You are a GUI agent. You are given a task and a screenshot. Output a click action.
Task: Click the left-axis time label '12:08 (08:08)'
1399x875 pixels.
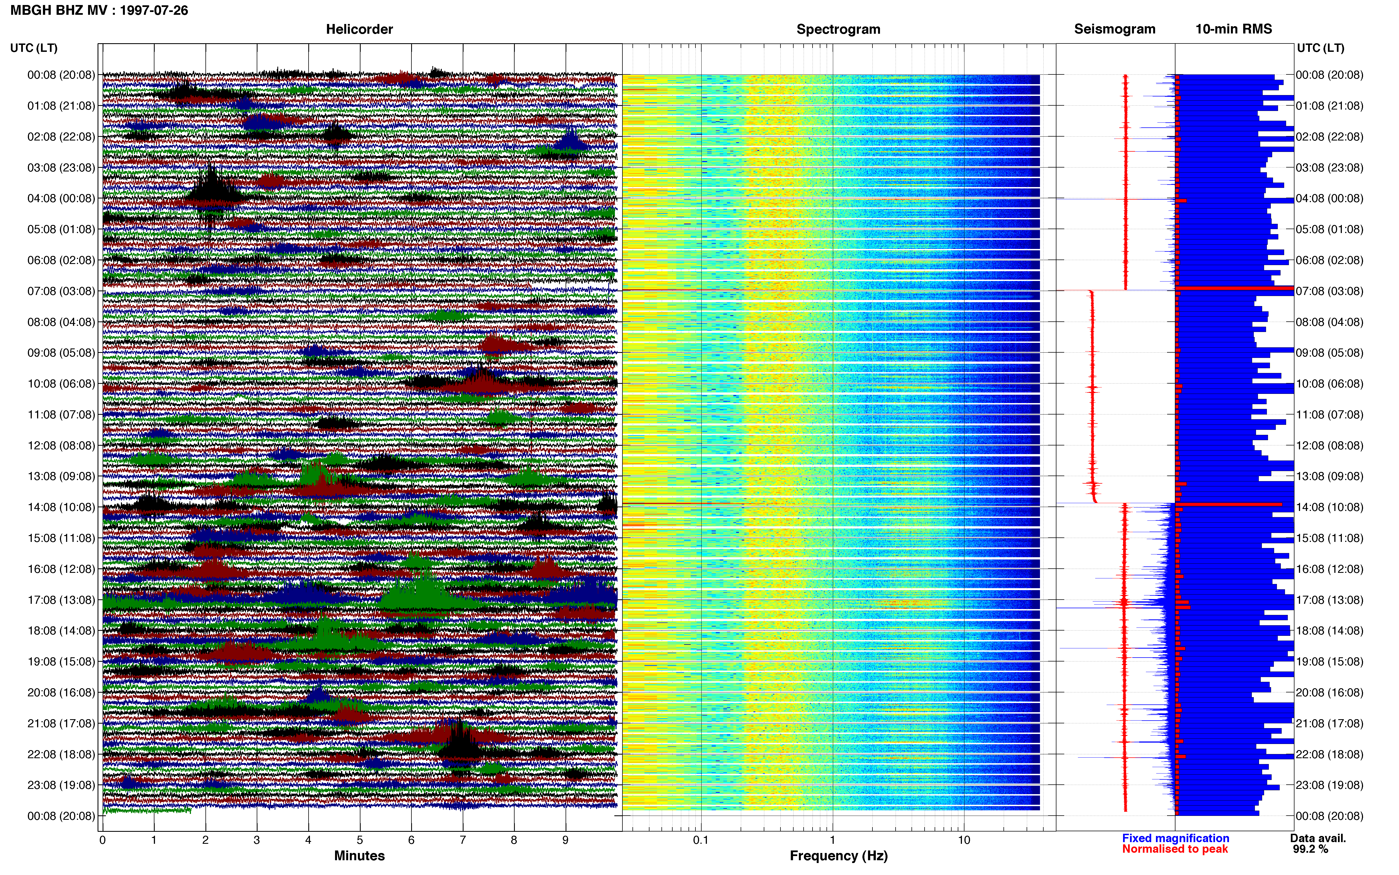(61, 446)
